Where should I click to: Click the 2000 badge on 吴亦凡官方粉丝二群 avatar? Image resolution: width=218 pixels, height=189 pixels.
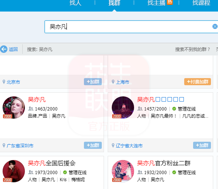click(117, 180)
